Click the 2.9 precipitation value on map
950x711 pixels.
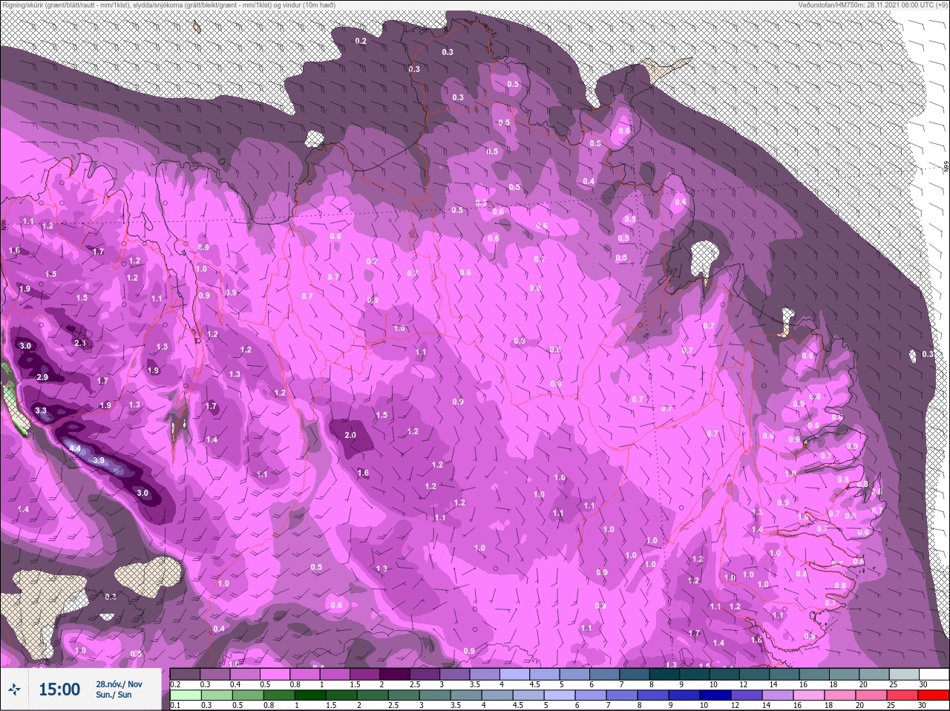point(42,377)
